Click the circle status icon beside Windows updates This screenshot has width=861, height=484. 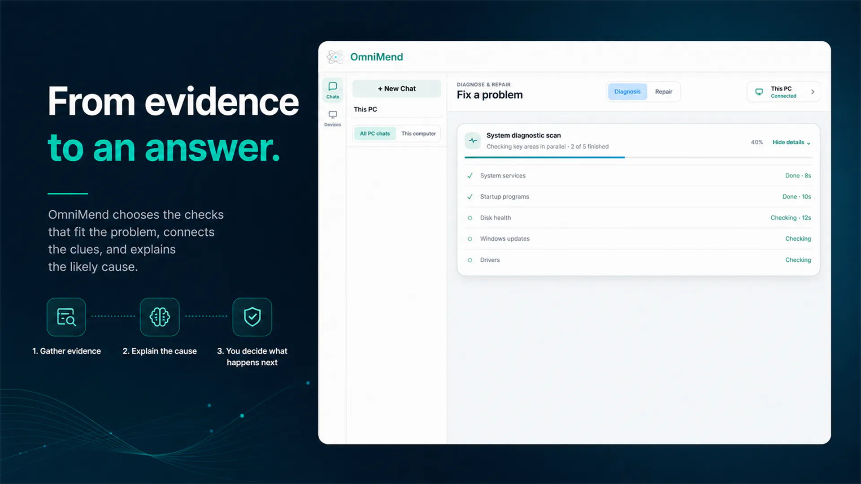[470, 239]
